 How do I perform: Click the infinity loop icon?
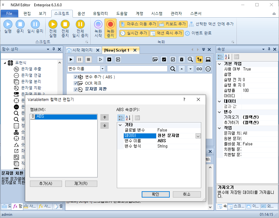(x=199, y=69)
